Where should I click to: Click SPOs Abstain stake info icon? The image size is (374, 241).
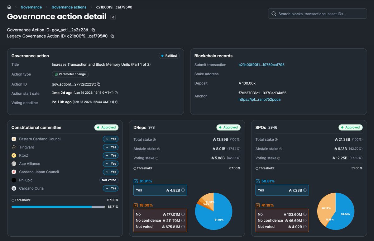pyautogui.click(x=281, y=149)
